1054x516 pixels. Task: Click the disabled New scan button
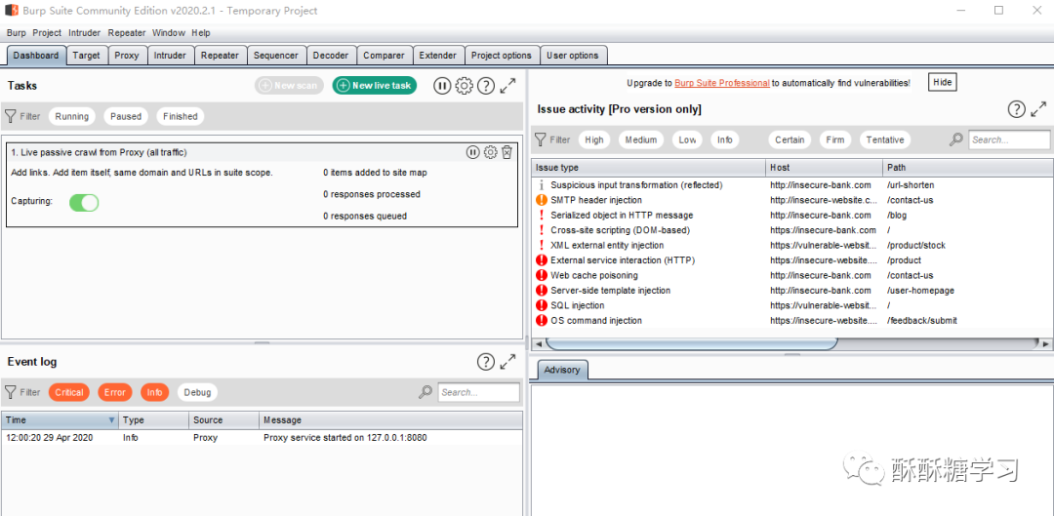point(289,85)
